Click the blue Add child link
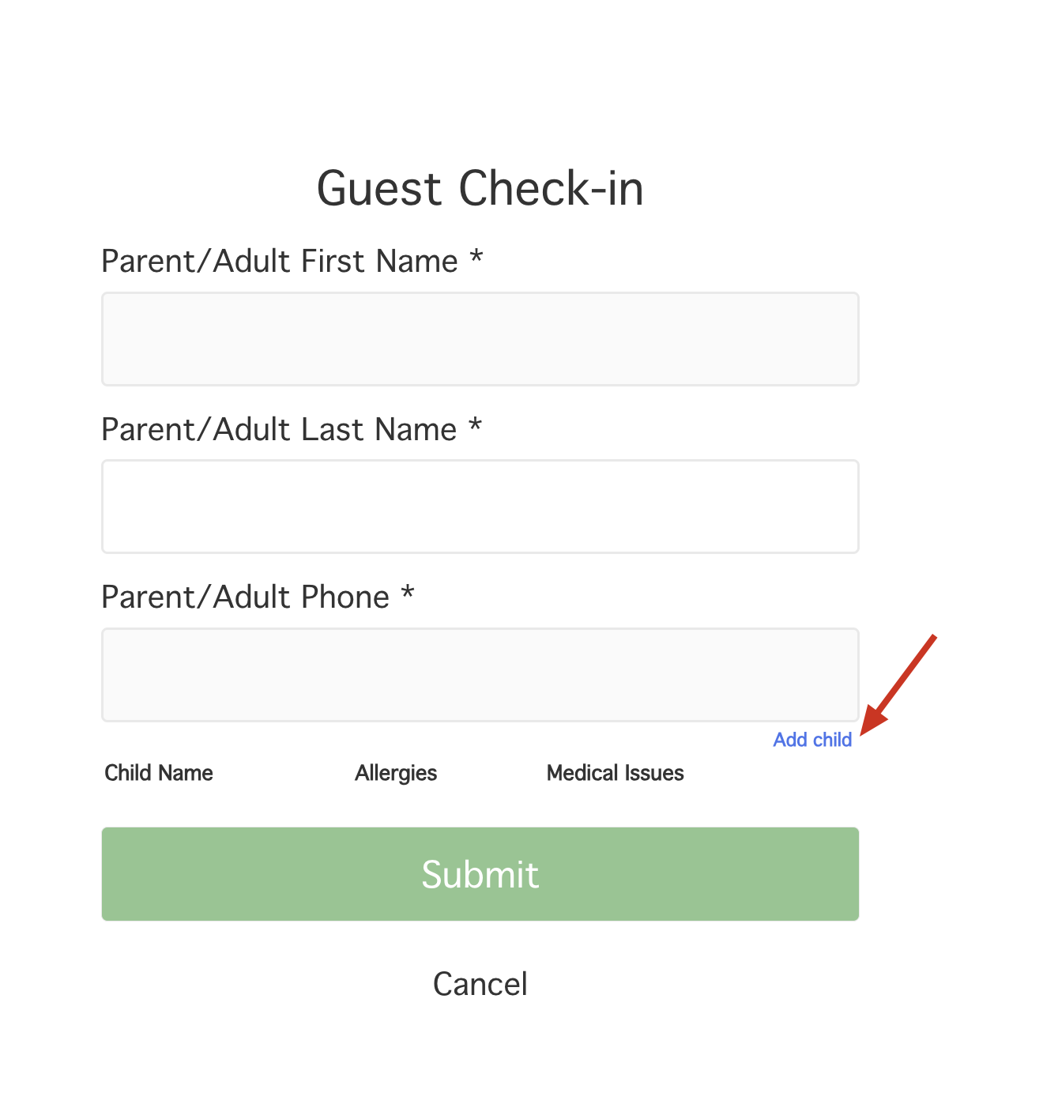The image size is (1043, 1108). (812, 740)
